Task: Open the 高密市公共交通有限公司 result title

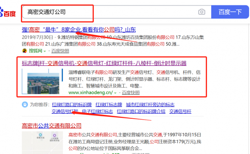Action: [52, 126]
